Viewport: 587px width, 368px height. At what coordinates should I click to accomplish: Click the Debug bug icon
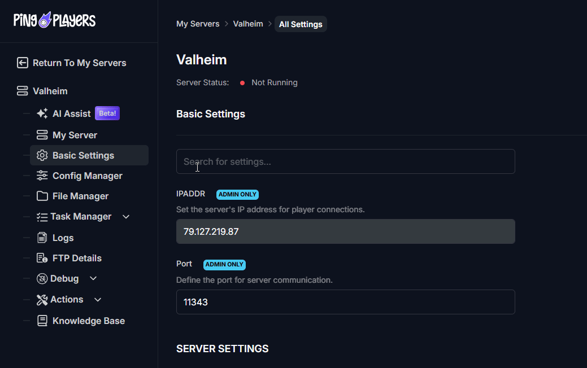coord(42,279)
